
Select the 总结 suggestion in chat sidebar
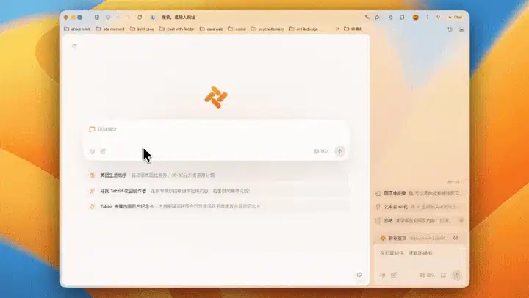(419, 221)
